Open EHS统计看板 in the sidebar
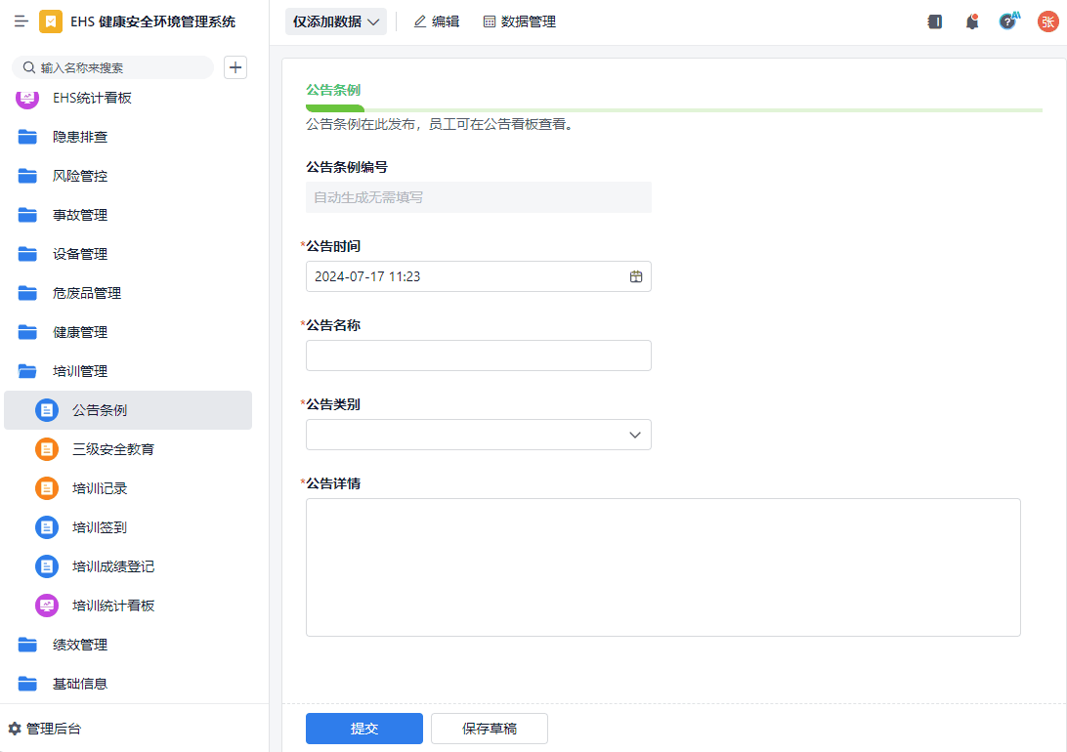The image size is (1067, 752). tap(128, 98)
